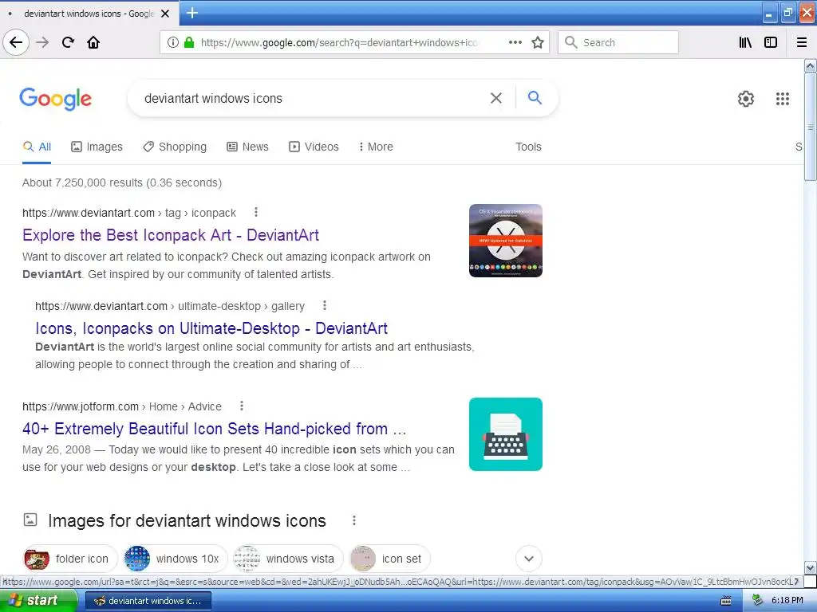Click the iconpack result breadcrumb URL
The image size is (817, 612).
pos(129,213)
